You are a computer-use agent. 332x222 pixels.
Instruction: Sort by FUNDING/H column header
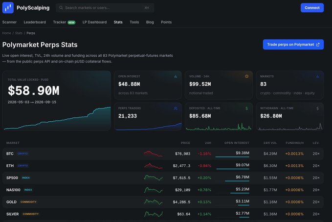pyautogui.click(x=294, y=143)
